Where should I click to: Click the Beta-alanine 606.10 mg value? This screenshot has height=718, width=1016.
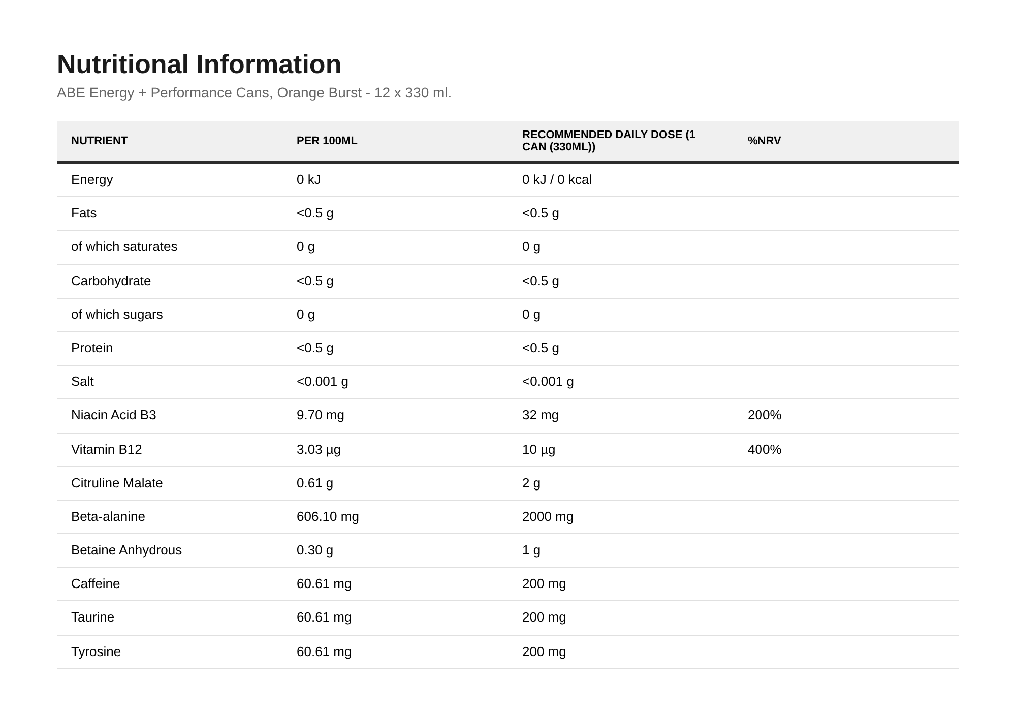[328, 517]
